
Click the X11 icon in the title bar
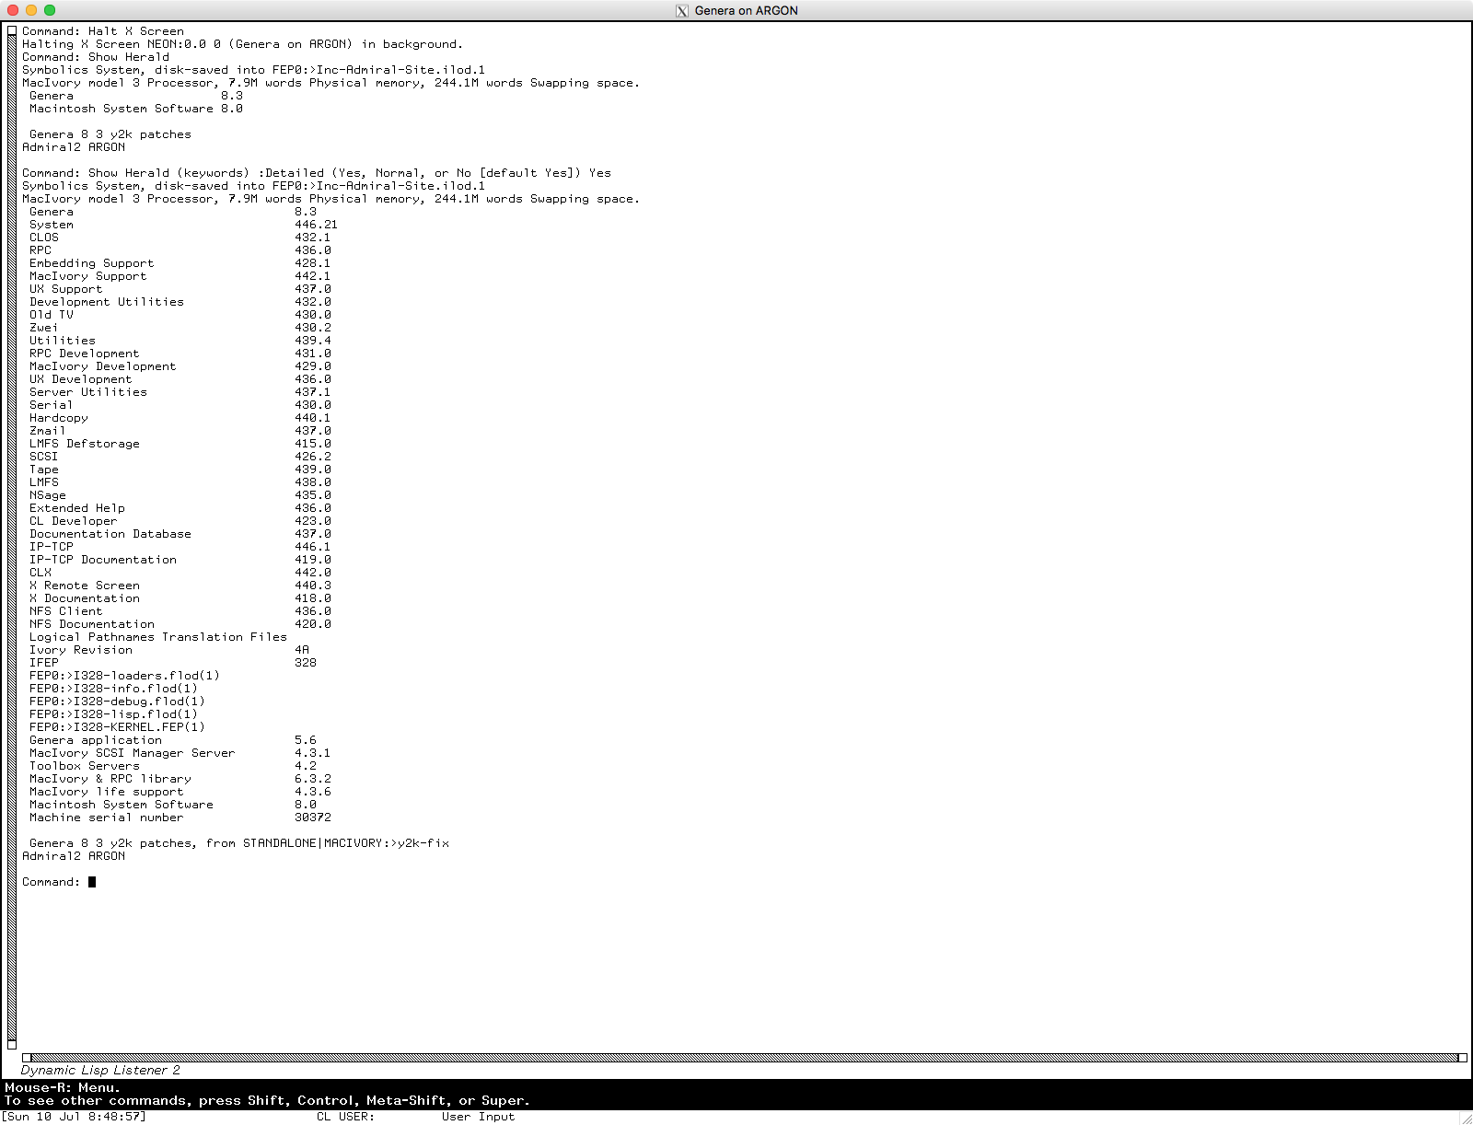click(x=682, y=11)
